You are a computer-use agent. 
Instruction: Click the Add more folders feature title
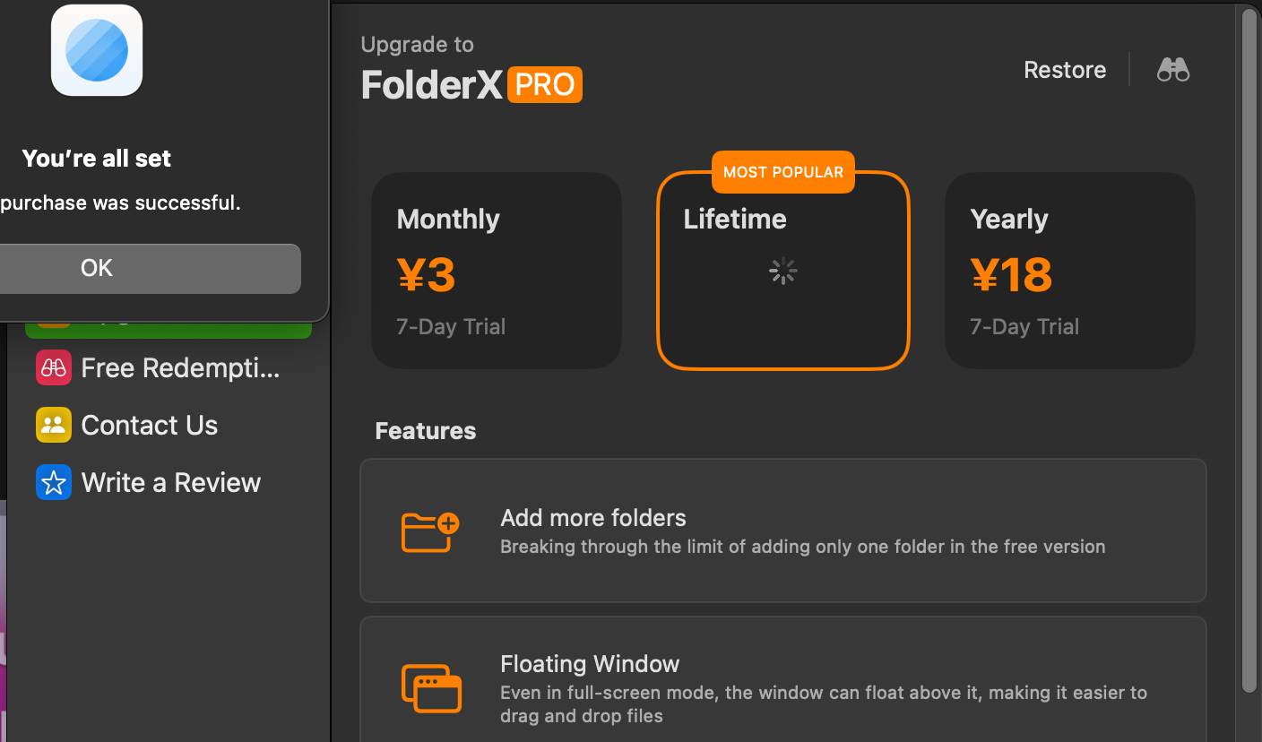point(593,518)
